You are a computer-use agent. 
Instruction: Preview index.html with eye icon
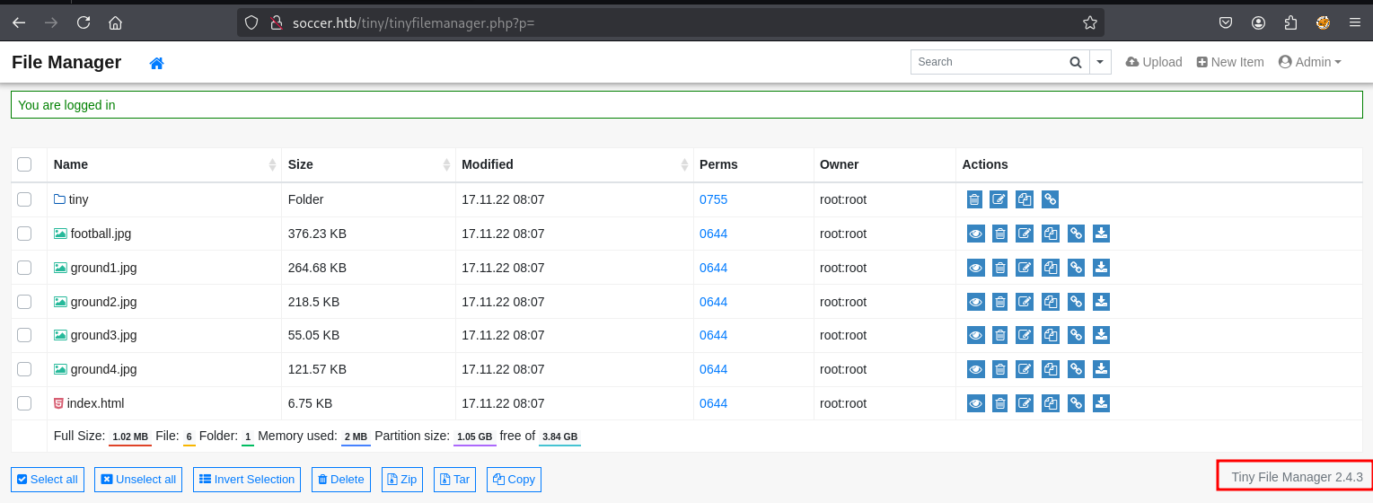975,403
